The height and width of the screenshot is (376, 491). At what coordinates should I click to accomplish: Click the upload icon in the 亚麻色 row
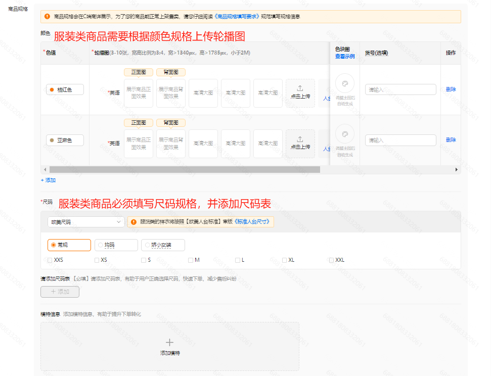pyautogui.click(x=300, y=139)
